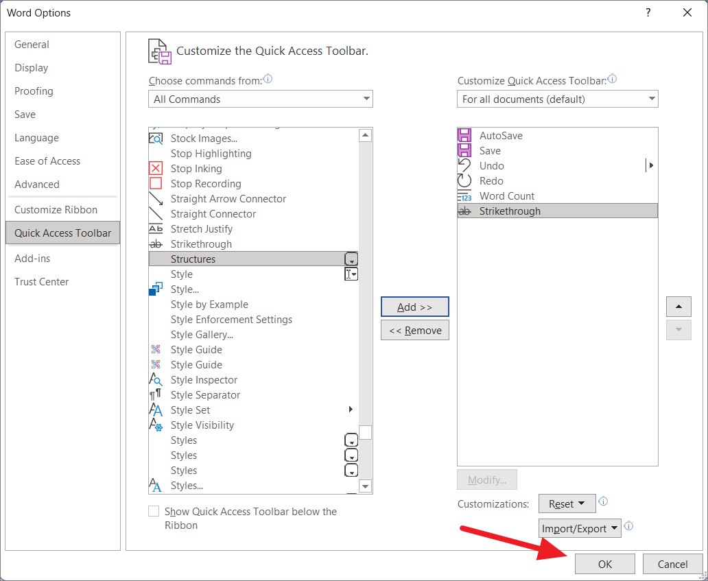Select the Style... icon with blue squares

tap(156, 289)
